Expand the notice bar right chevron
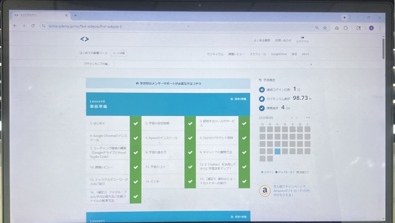This screenshot has height=223, width=395. point(311,64)
